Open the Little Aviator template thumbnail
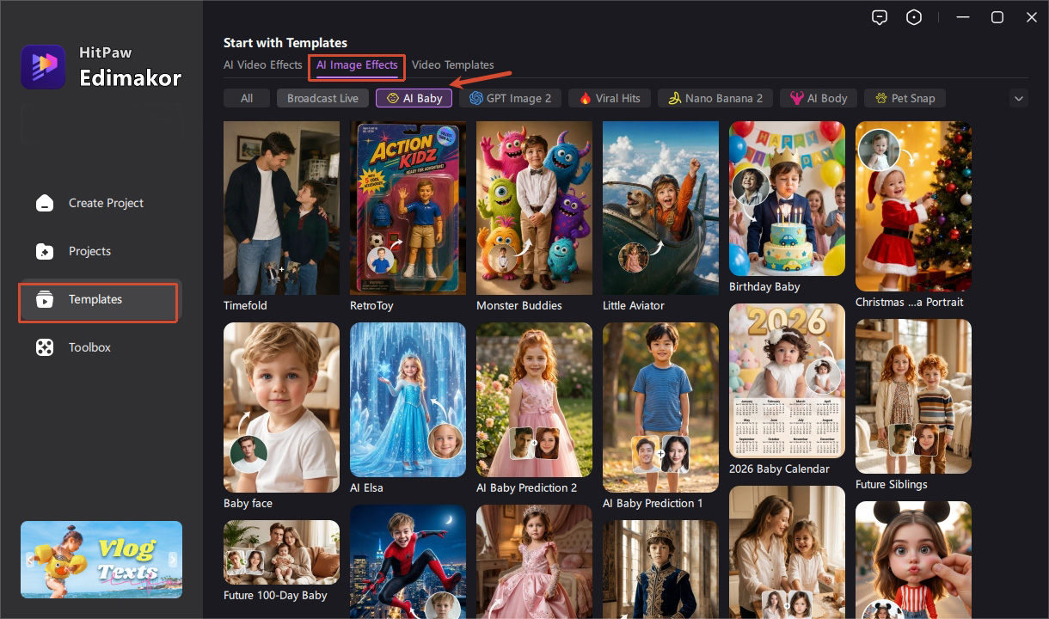The width and height of the screenshot is (1049, 619). [660, 208]
